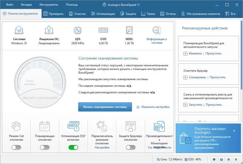
Task: Click the Auslogics BoostSpeed 11 title icon
Action: (x=104, y=5)
